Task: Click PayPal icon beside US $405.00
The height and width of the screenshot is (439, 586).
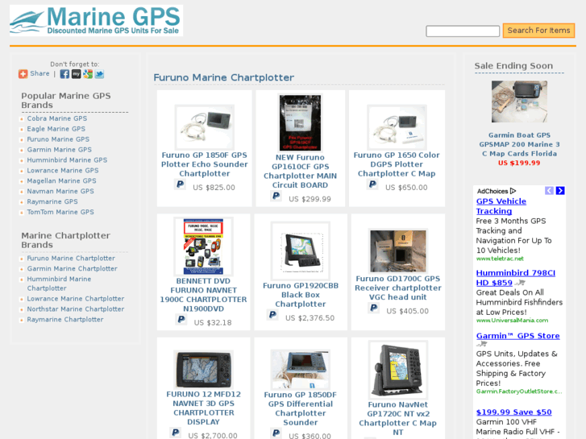Action: (374, 308)
